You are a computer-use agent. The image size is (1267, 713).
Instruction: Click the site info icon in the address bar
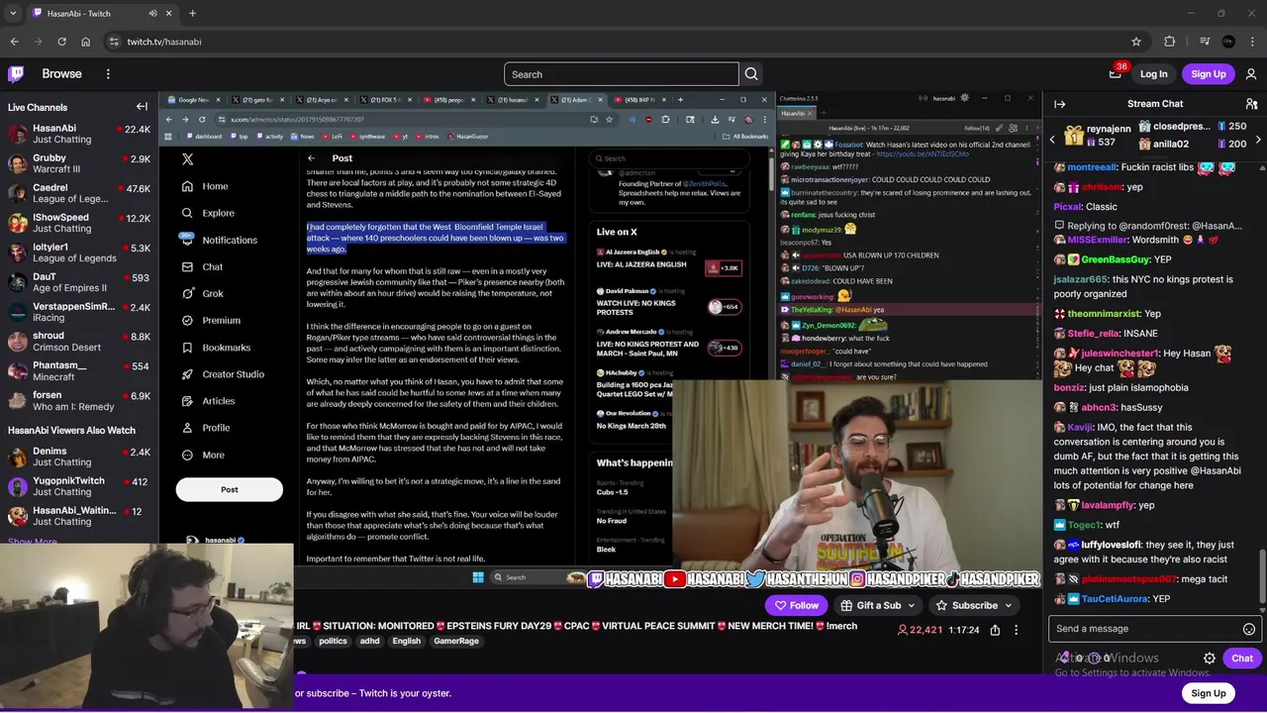pos(114,42)
